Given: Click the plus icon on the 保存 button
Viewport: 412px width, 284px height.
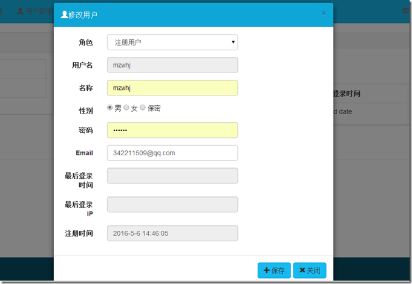Looking at the screenshot, I should 266,271.
